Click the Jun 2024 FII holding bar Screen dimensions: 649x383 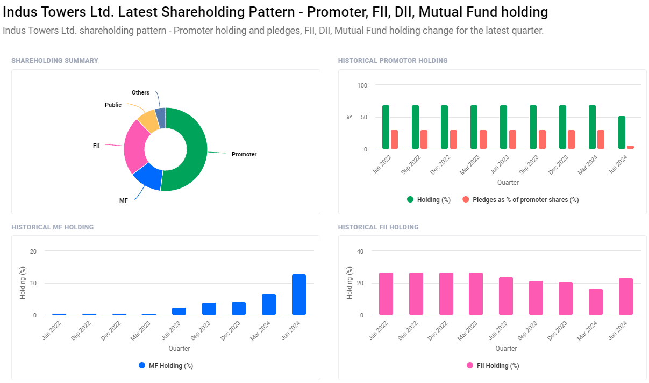pos(626,297)
